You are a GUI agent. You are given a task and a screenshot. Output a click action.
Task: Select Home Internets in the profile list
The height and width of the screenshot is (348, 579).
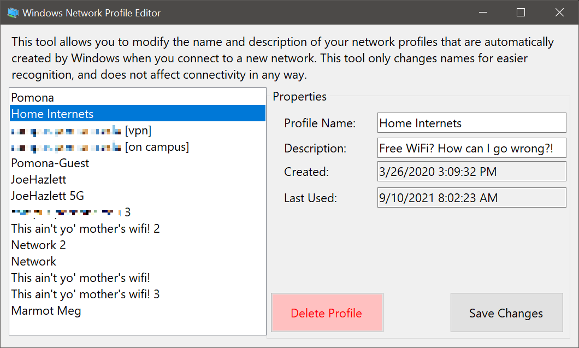pyautogui.click(x=52, y=114)
